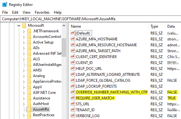Click the icon next to REQUIRE_USER_MATCH
This screenshot has height=119, width=181.
72,98
